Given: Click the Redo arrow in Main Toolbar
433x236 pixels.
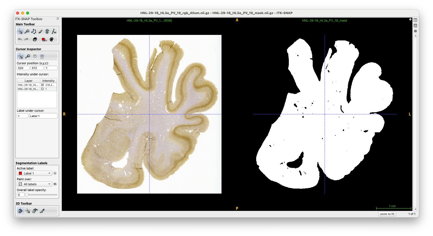Looking at the screenshot, I should click(x=26, y=39).
